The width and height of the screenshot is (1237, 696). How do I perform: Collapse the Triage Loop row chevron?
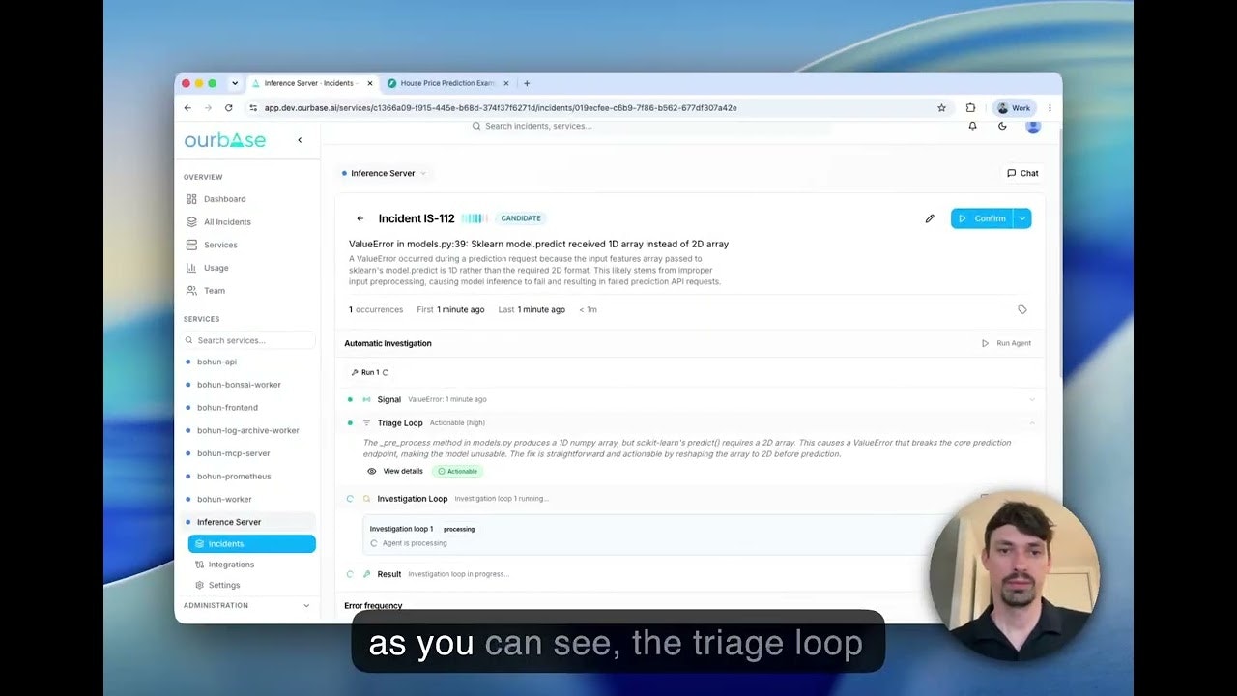click(x=1031, y=422)
